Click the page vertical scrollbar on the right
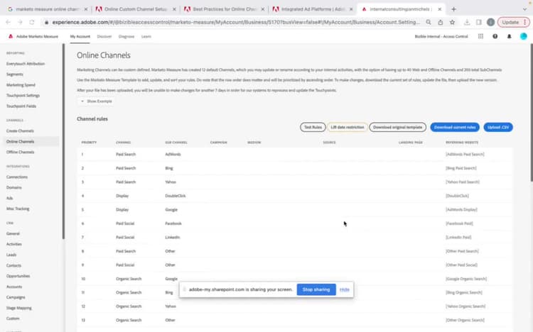This screenshot has width=533, height=332. (532, 112)
